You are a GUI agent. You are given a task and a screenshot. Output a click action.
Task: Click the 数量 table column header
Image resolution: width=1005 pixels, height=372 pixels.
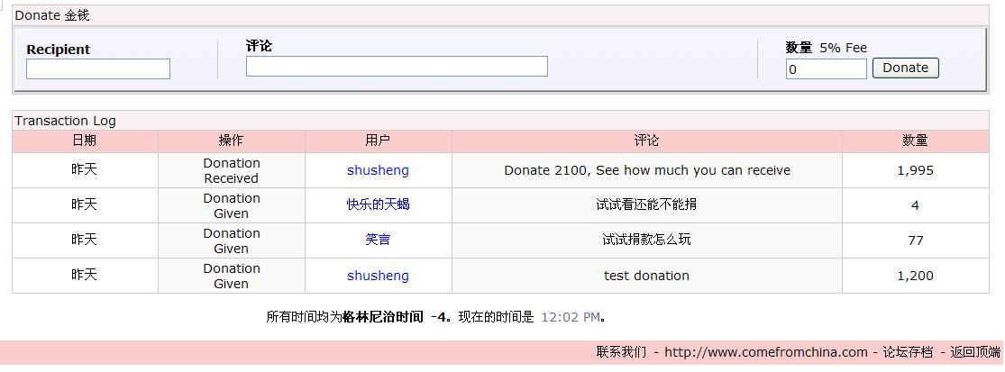click(x=915, y=141)
